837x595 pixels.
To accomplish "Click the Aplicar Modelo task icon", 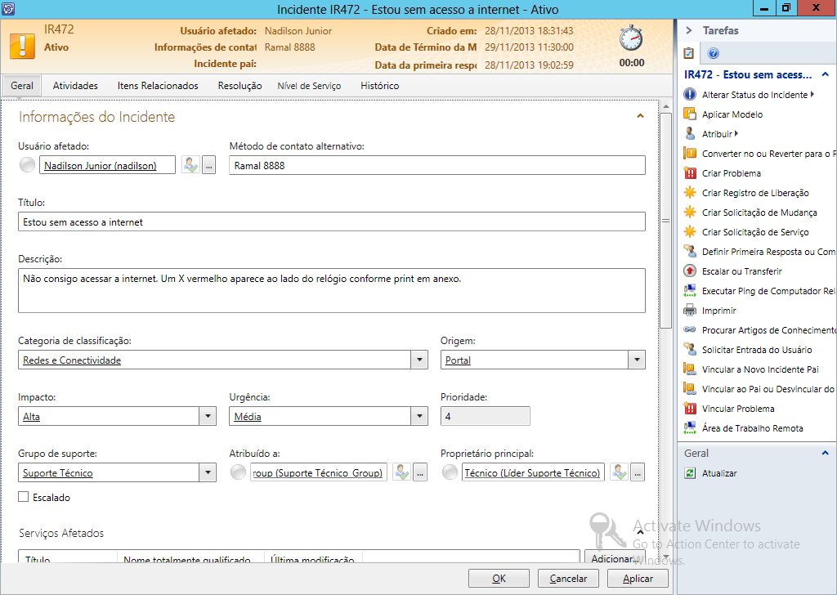I will pos(690,114).
